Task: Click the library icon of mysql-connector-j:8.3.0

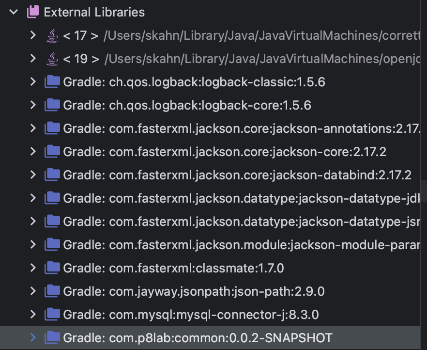Action: click(52, 314)
